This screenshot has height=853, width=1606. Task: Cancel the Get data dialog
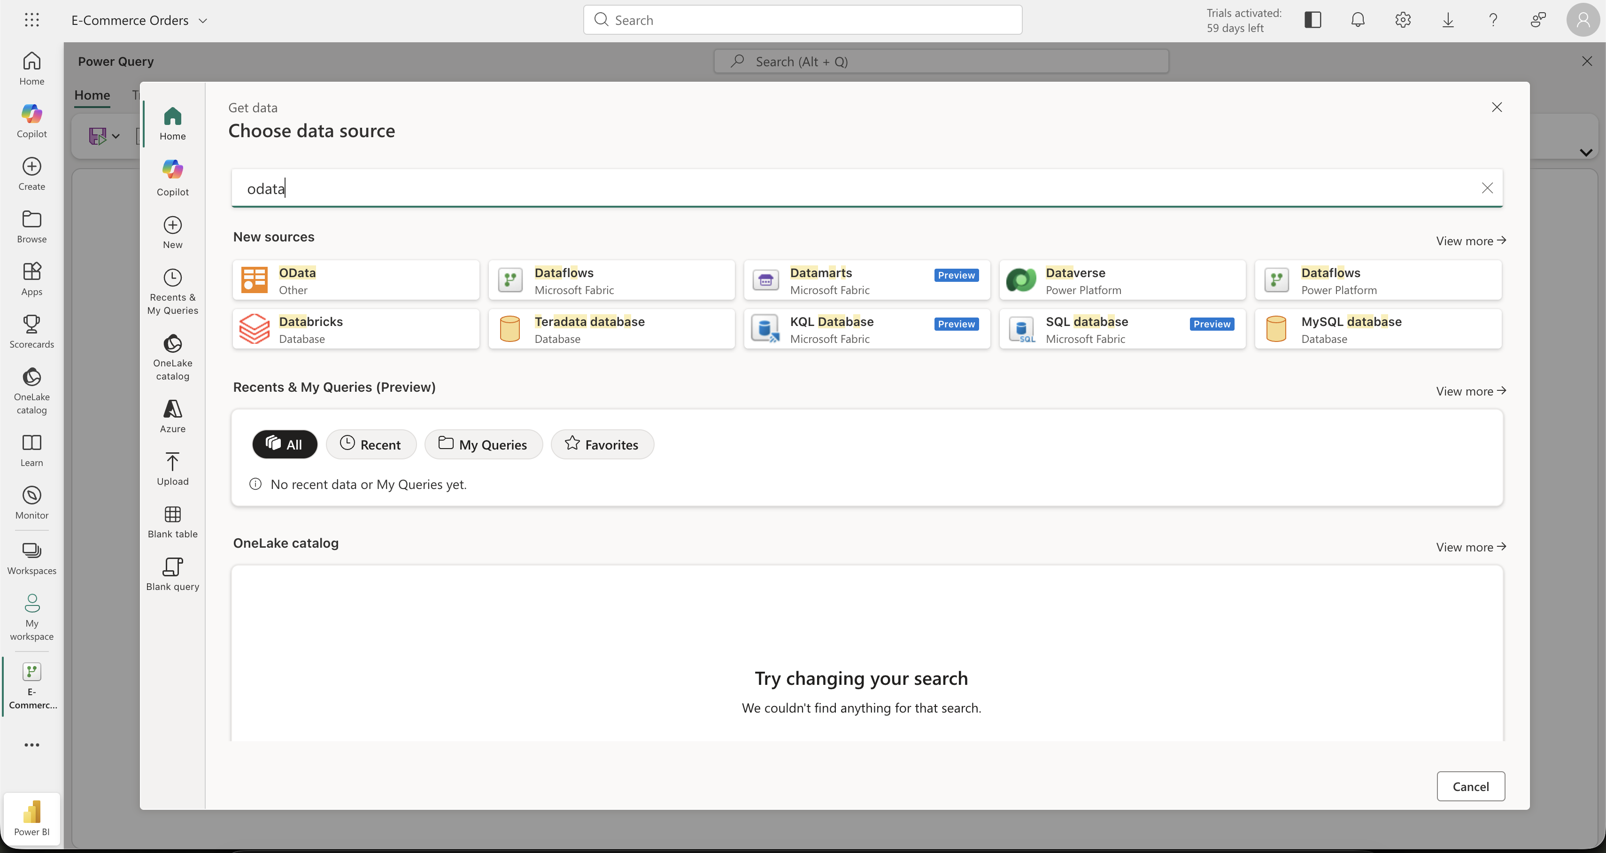[1471, 786]
